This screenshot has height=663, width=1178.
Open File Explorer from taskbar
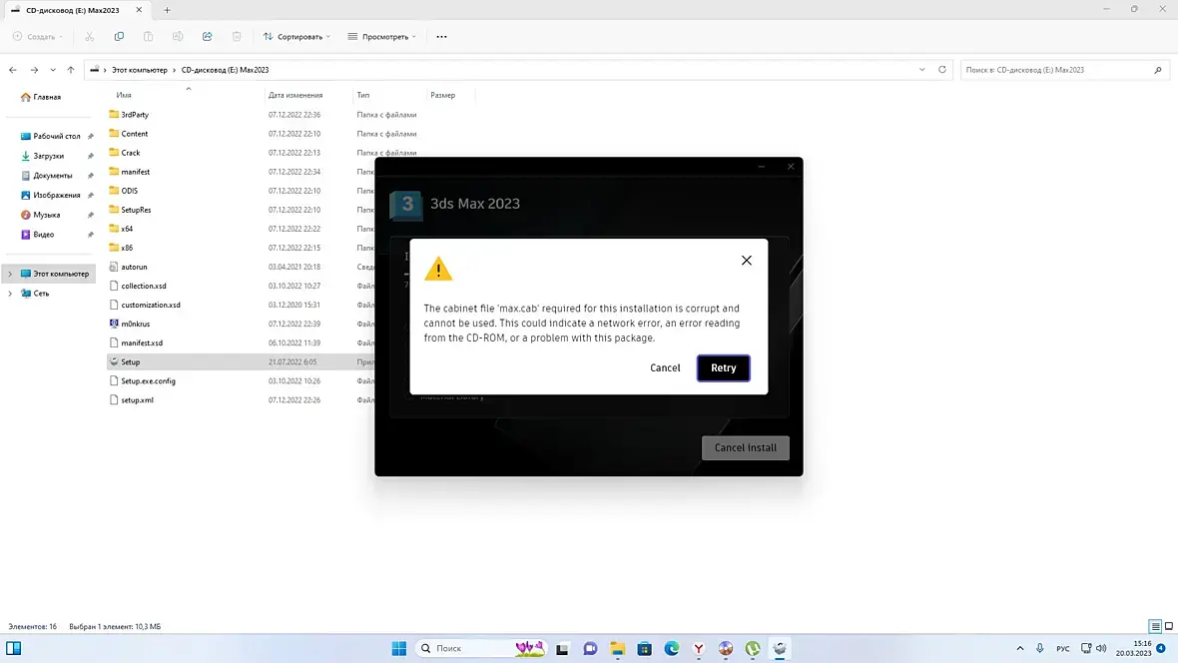coord(618,648)
